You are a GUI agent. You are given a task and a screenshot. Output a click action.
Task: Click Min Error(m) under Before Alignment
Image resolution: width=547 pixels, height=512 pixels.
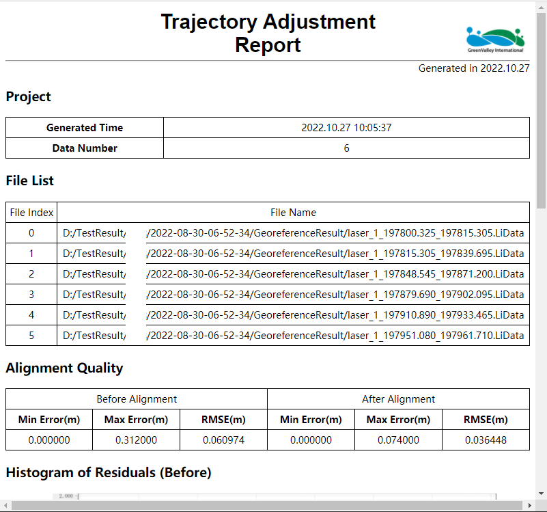(49, 420)
